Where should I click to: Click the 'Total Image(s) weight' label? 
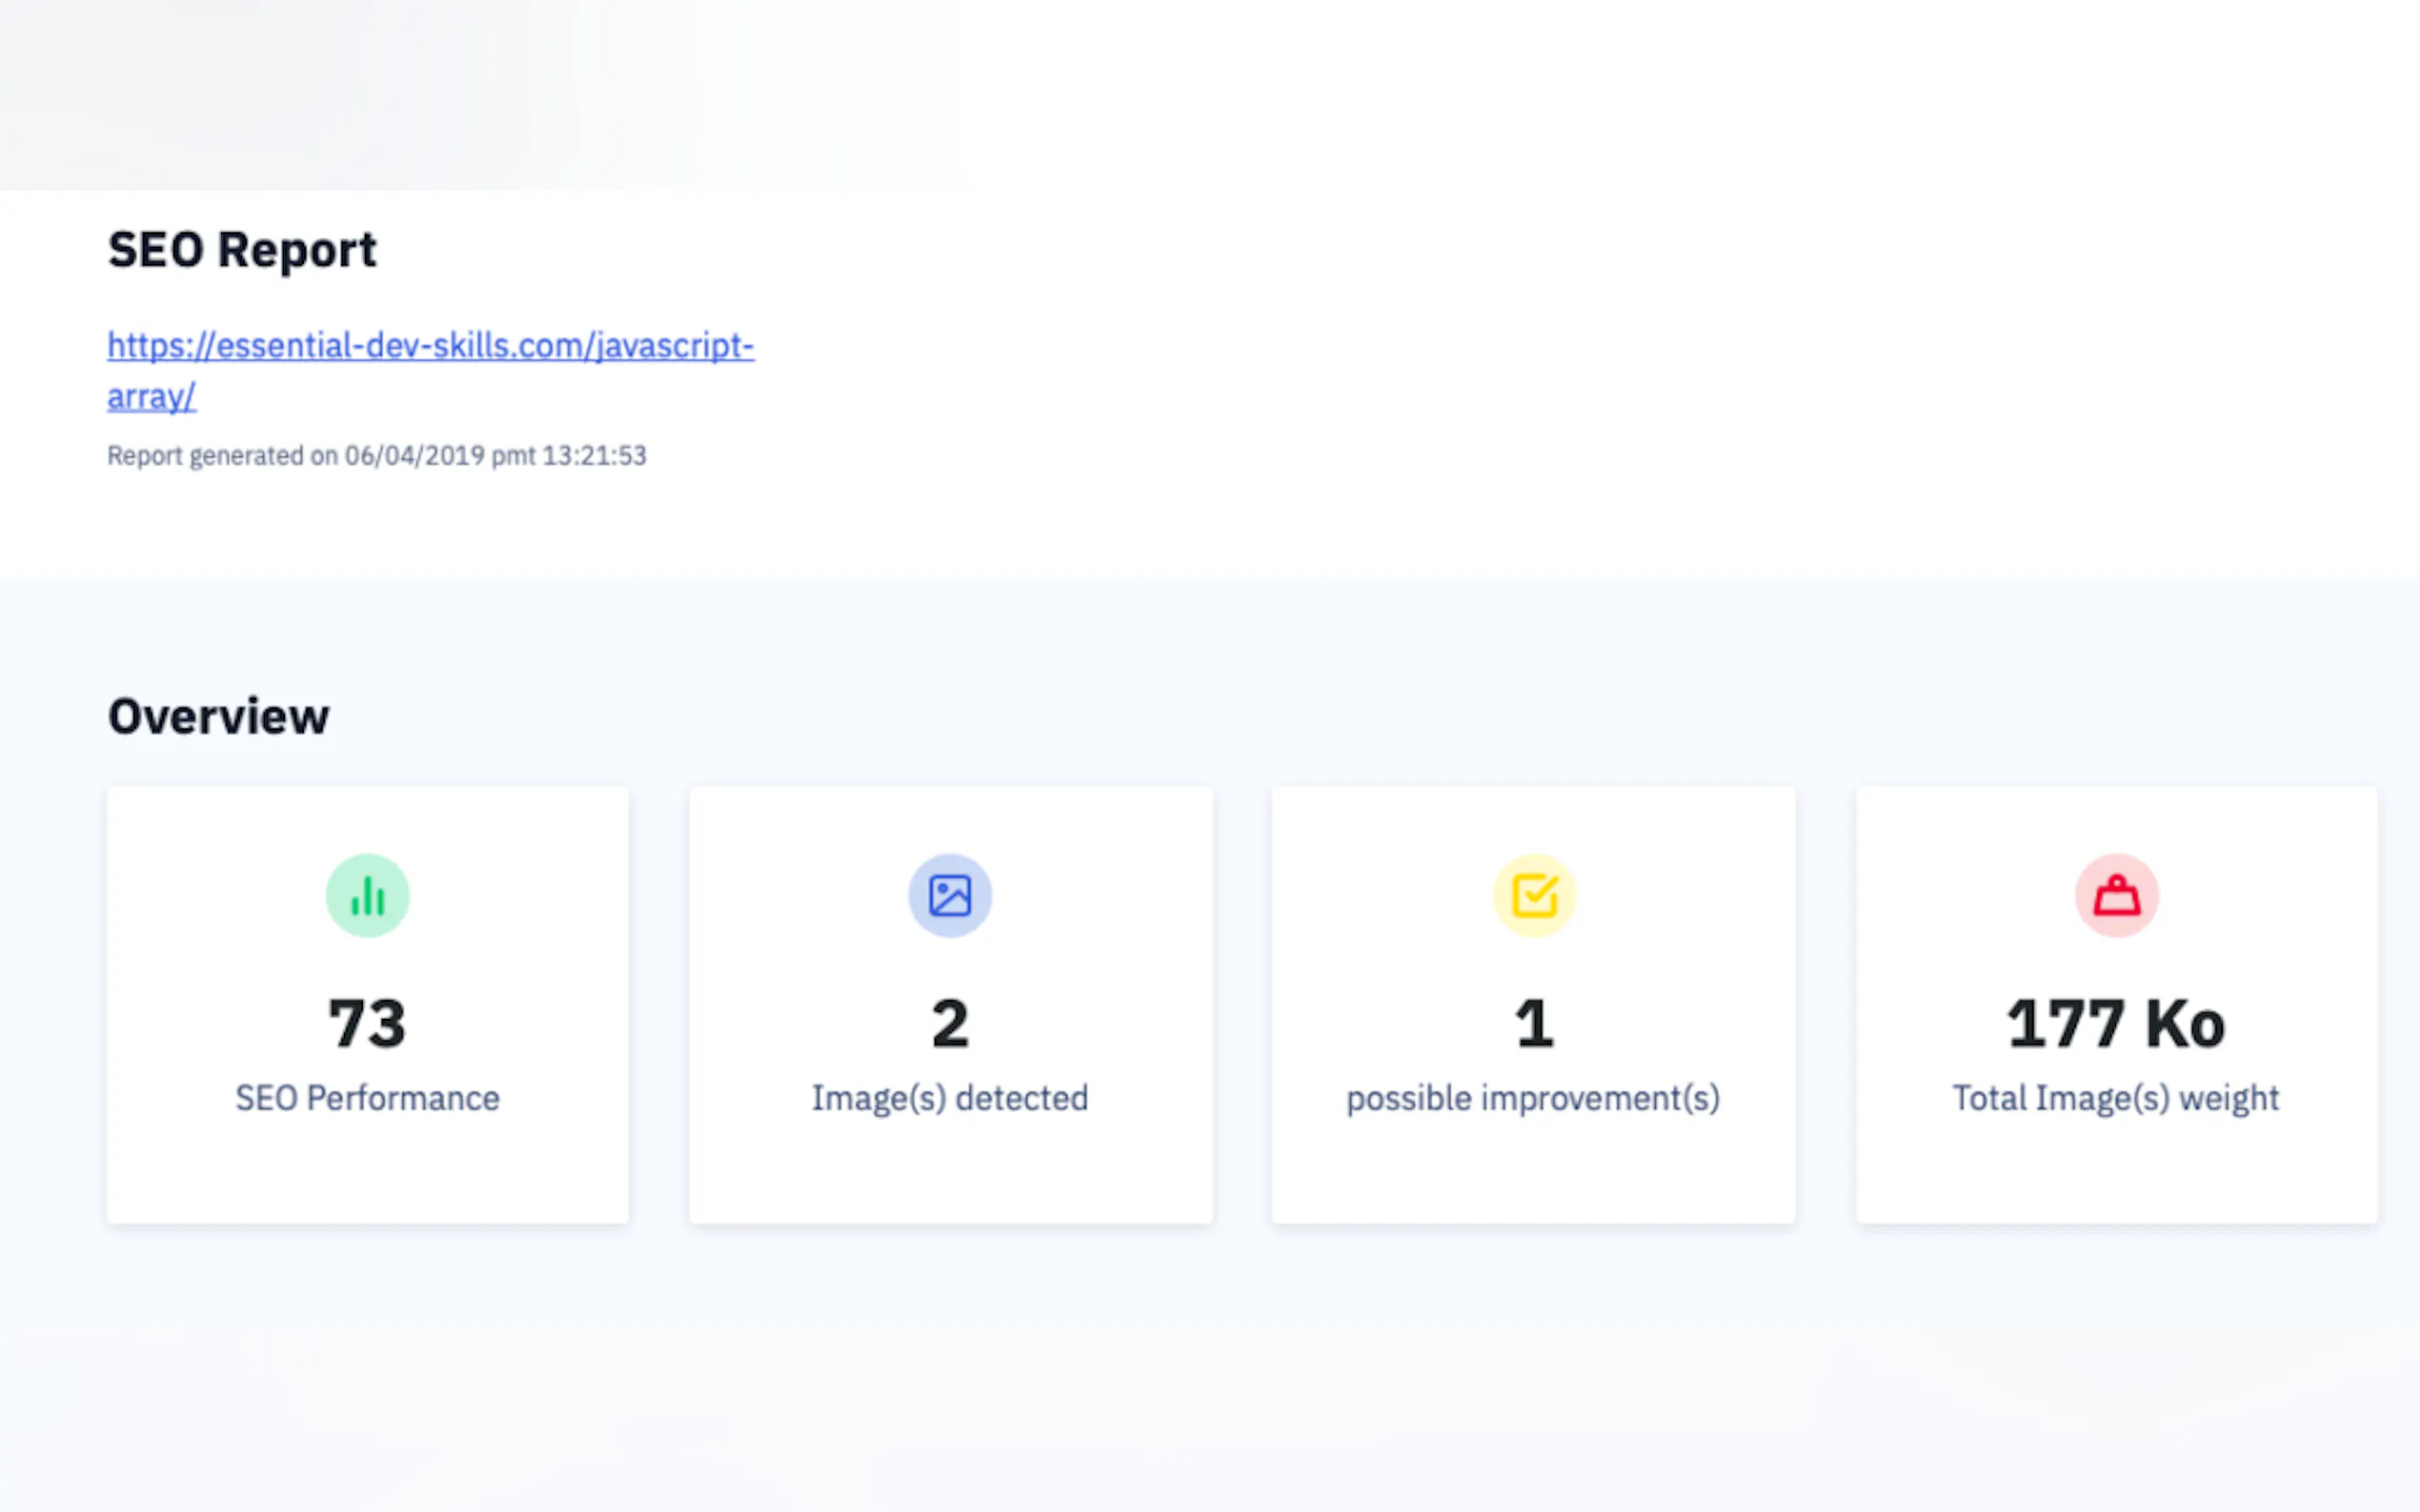click(x=2116, y=1098)
